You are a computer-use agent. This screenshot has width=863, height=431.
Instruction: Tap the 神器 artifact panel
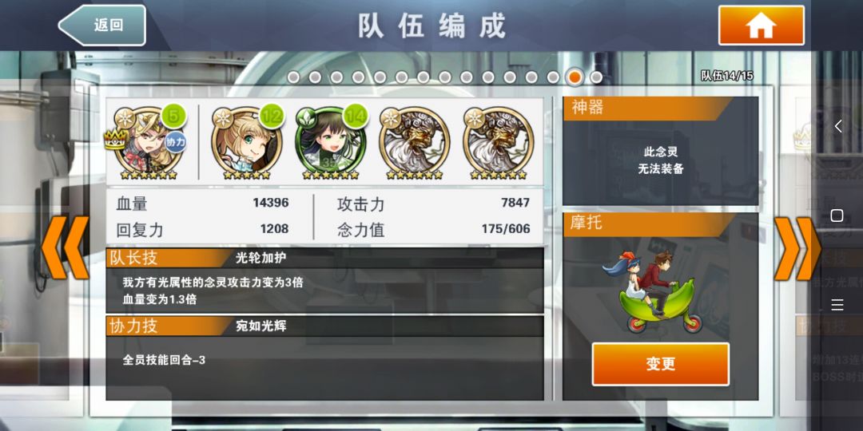[x=661, y=151]
